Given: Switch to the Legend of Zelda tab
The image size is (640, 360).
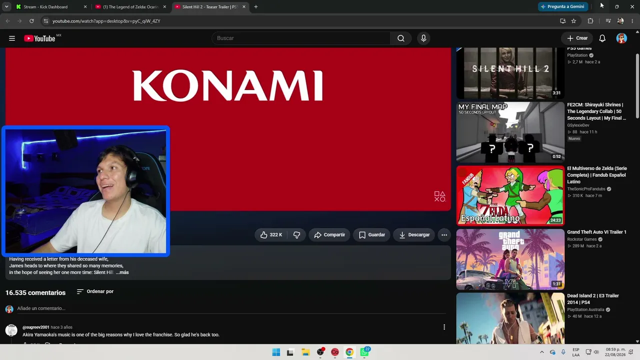Looking at the screenshot, I should tap(130, 7).
